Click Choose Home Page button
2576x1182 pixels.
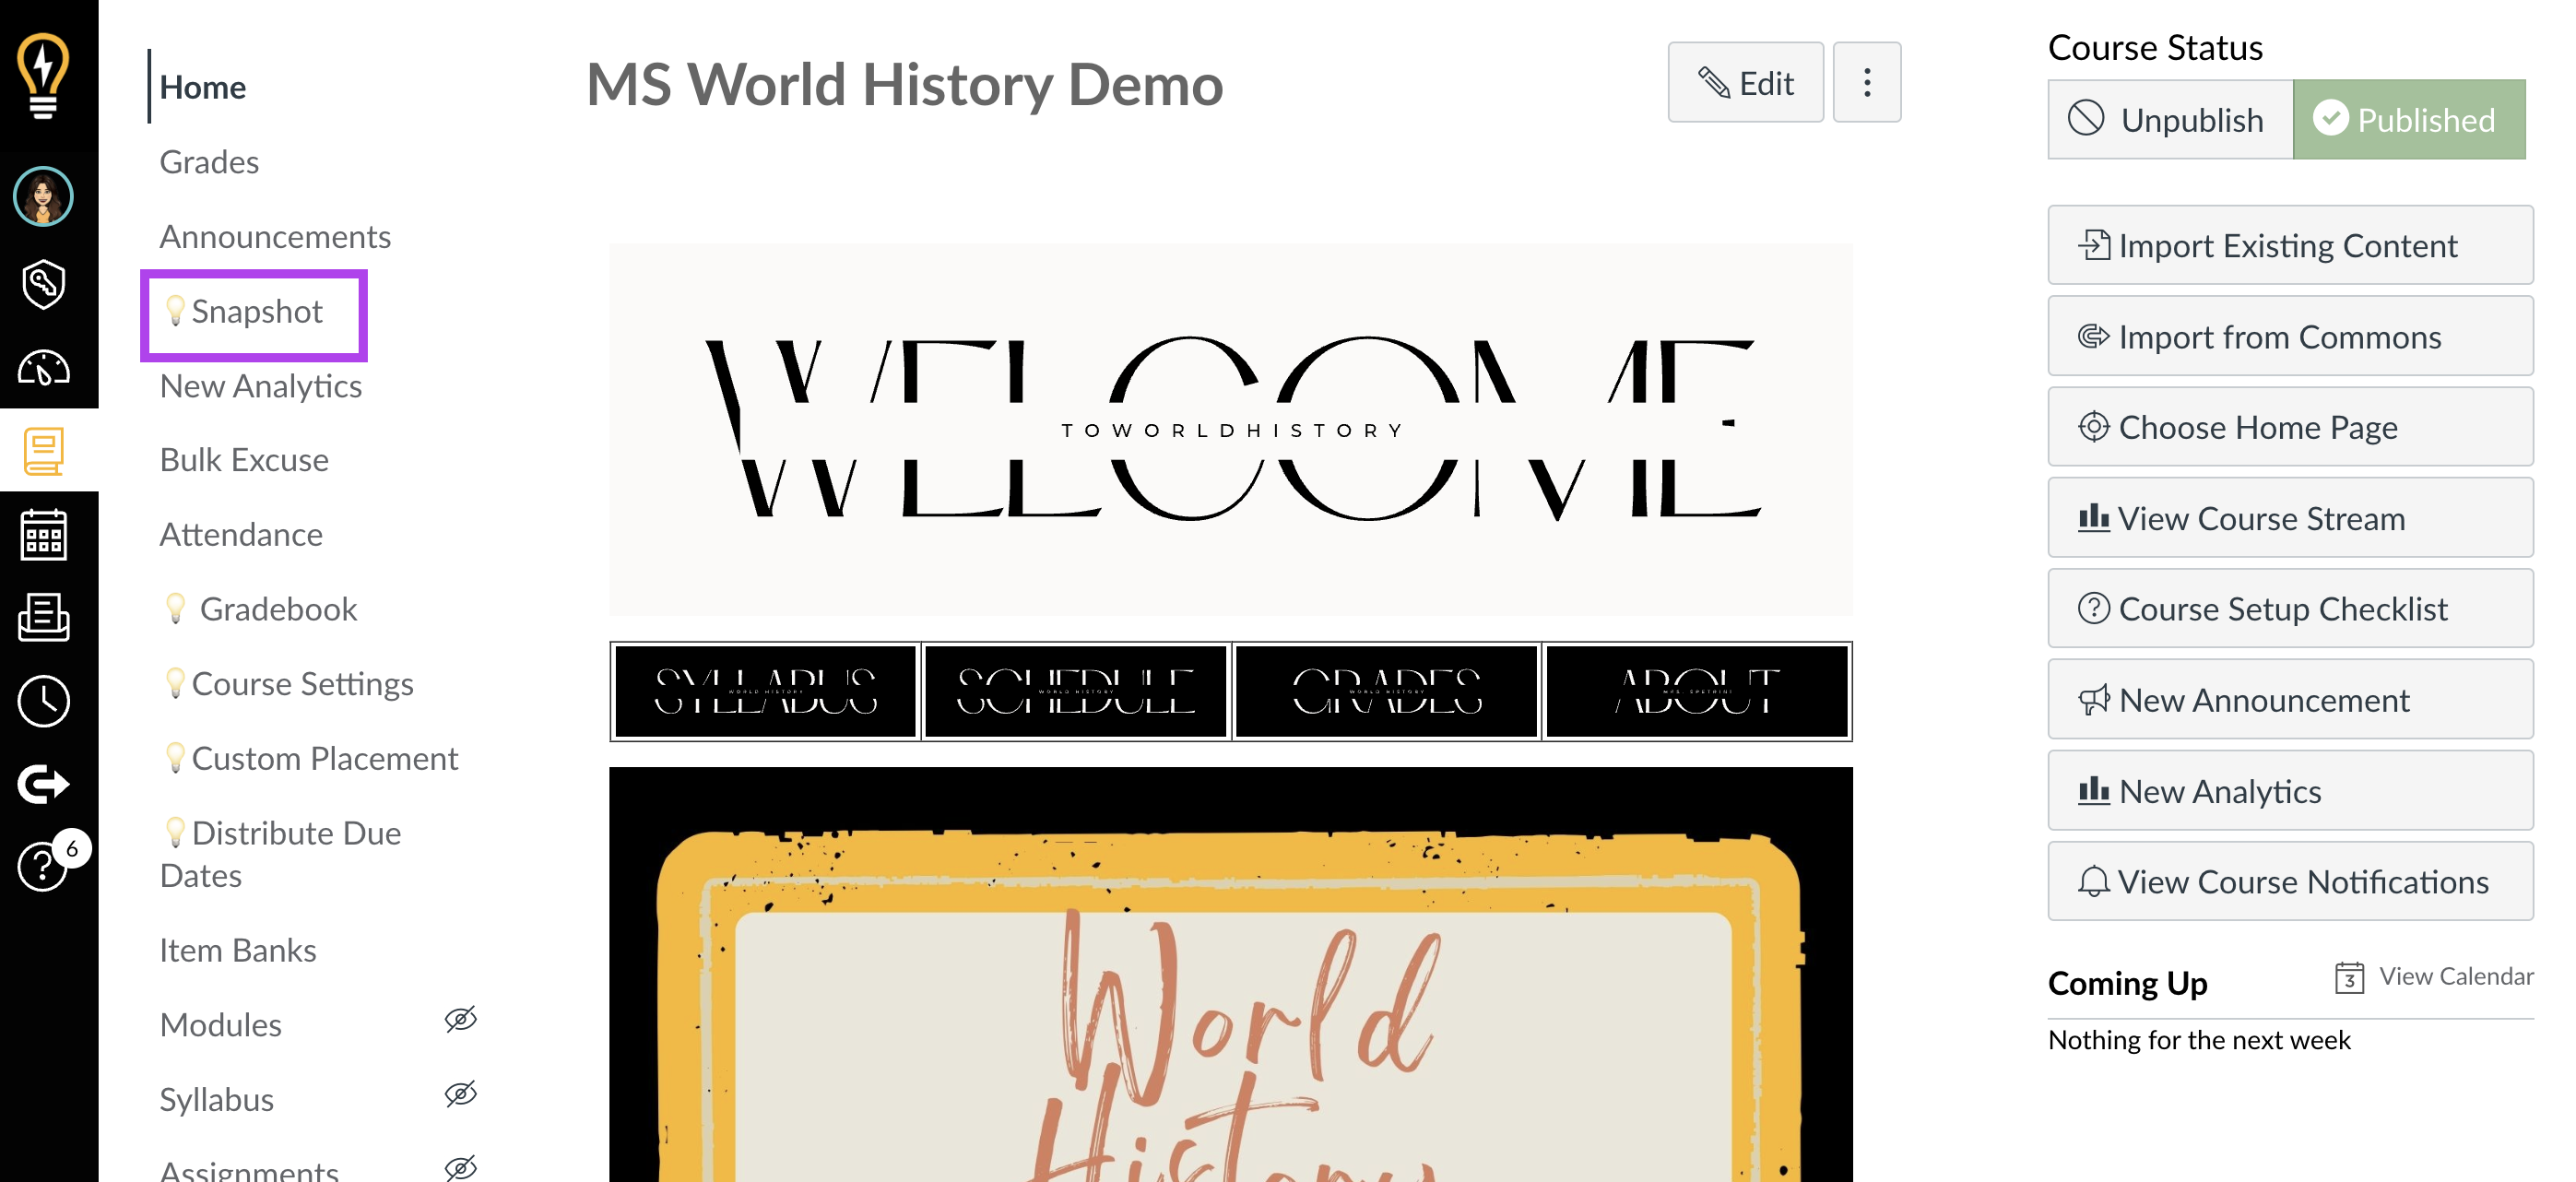[2290, 427]
